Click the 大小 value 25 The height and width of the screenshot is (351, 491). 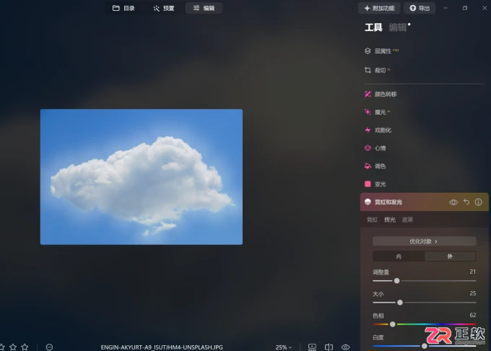pyautogui.click(x=472, y=293)
